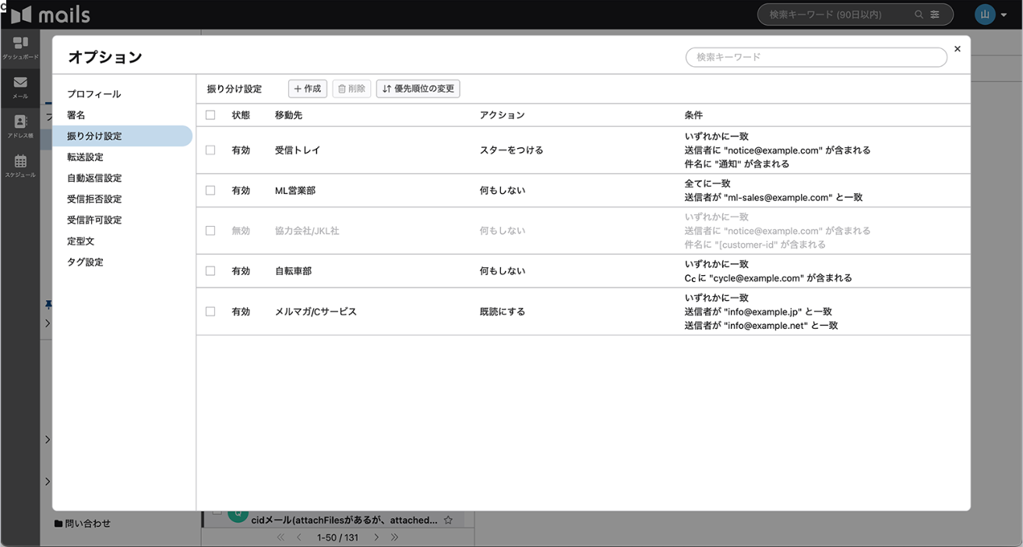
Task: Click 優先順位の変更 button
Action: 418,89
